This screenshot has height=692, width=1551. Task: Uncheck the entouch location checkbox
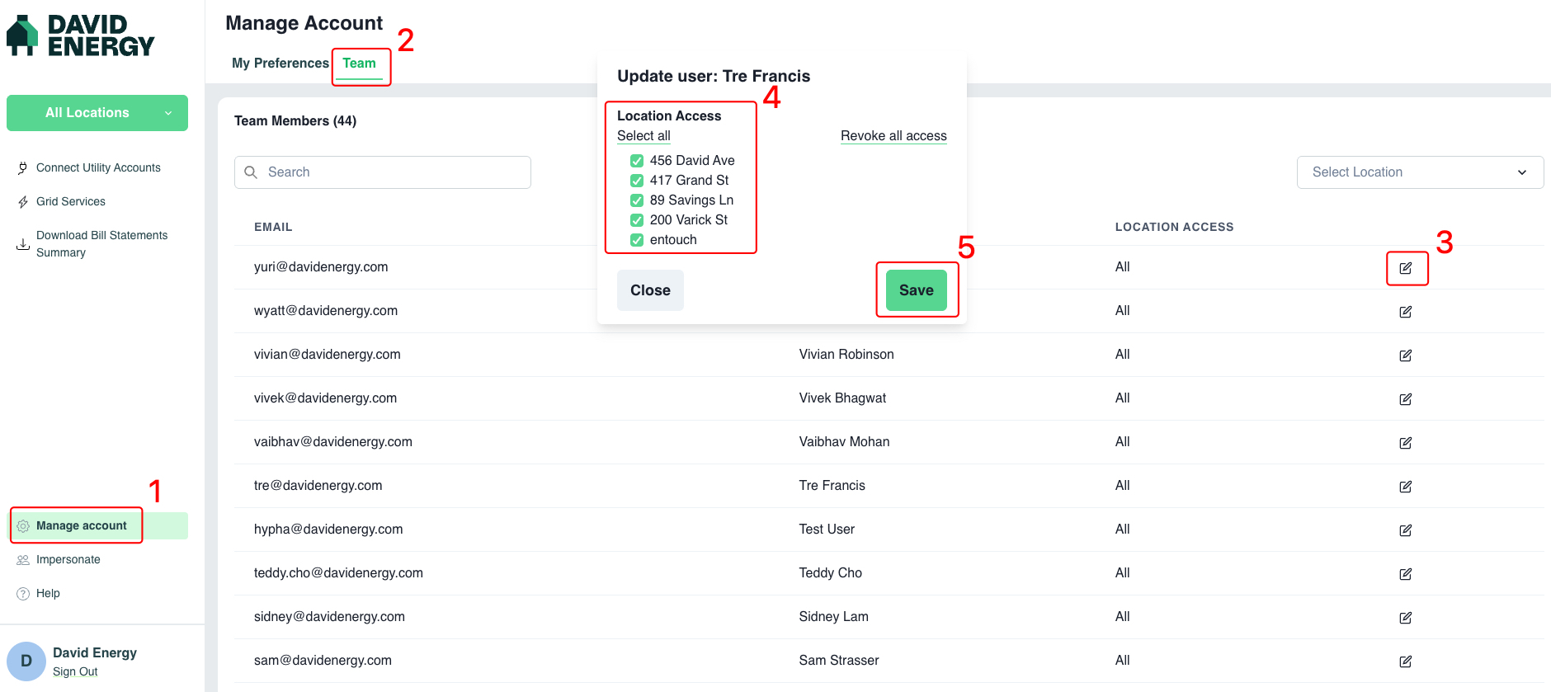(637, 240)
